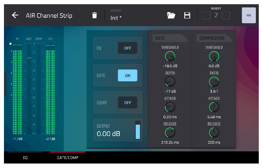Click the insert slot number 2
Screen dimensions: 263x168
pyautogui.click(x=216, y=15)
